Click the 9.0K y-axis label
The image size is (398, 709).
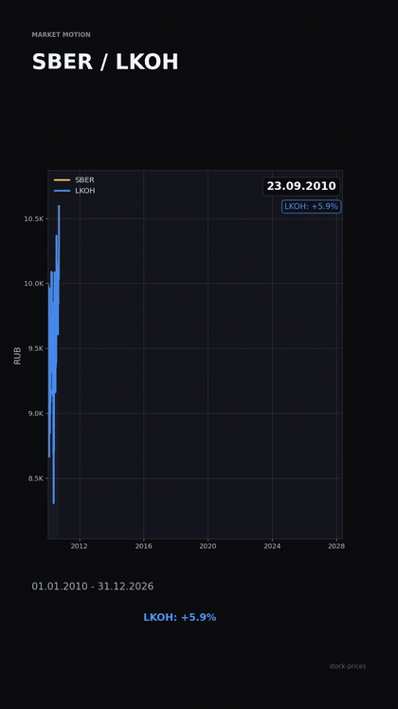[x=36, y=413]
